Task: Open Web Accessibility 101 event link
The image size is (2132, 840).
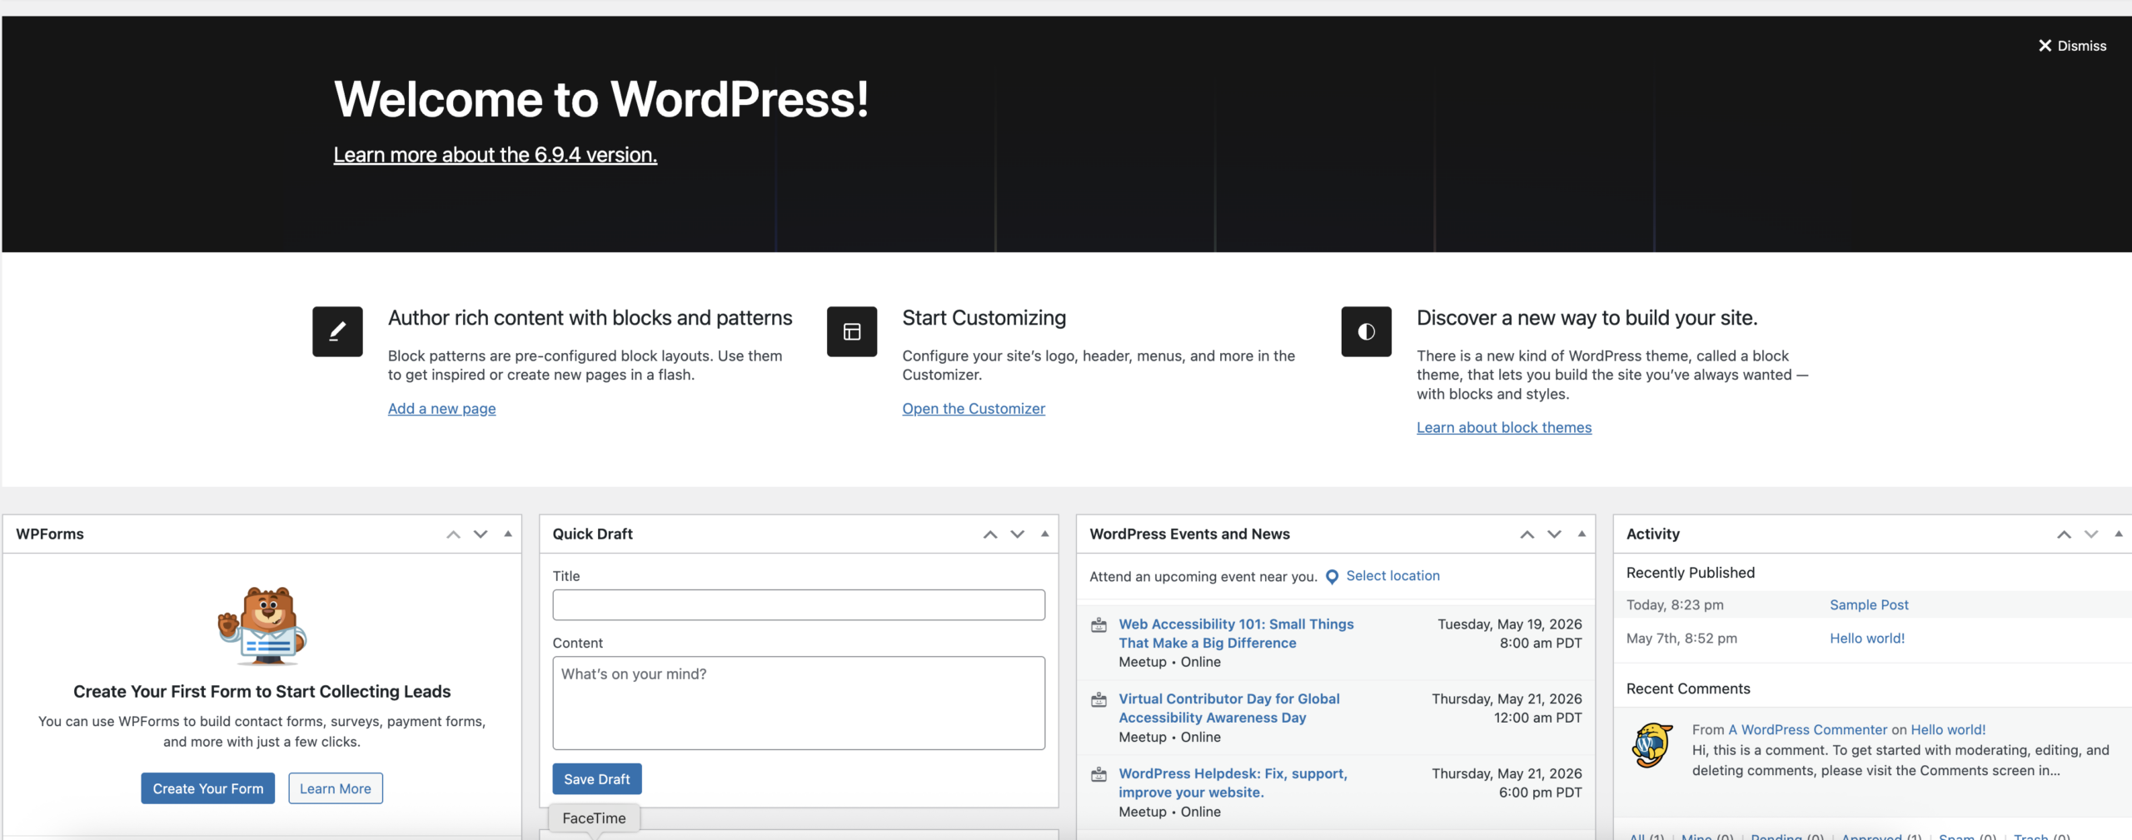Action: click(1236, 634)
